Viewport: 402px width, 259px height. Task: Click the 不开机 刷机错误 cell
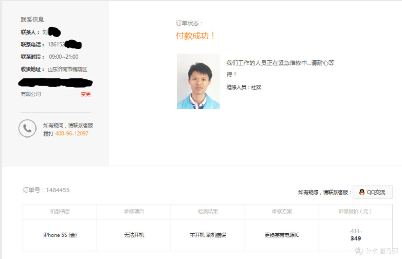tap(208, 235)
